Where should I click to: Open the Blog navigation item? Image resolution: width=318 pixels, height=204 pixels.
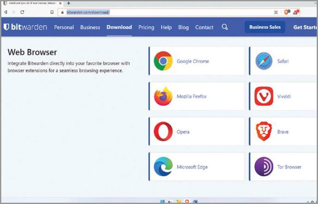tap(183, 27)
